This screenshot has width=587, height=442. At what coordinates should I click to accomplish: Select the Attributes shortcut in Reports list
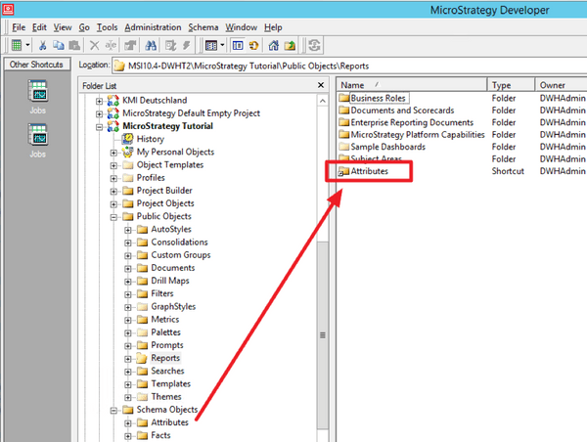[x=369, y=171]
